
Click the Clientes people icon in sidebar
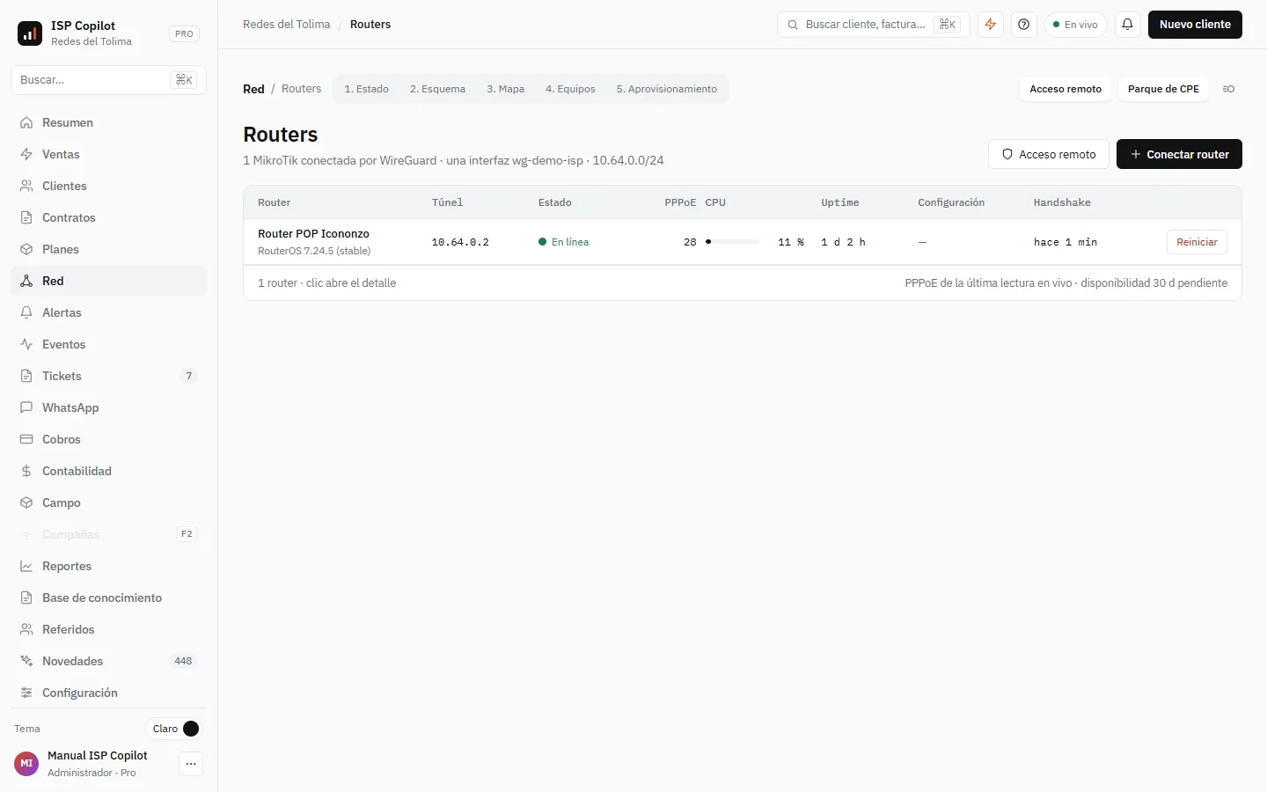26,186
